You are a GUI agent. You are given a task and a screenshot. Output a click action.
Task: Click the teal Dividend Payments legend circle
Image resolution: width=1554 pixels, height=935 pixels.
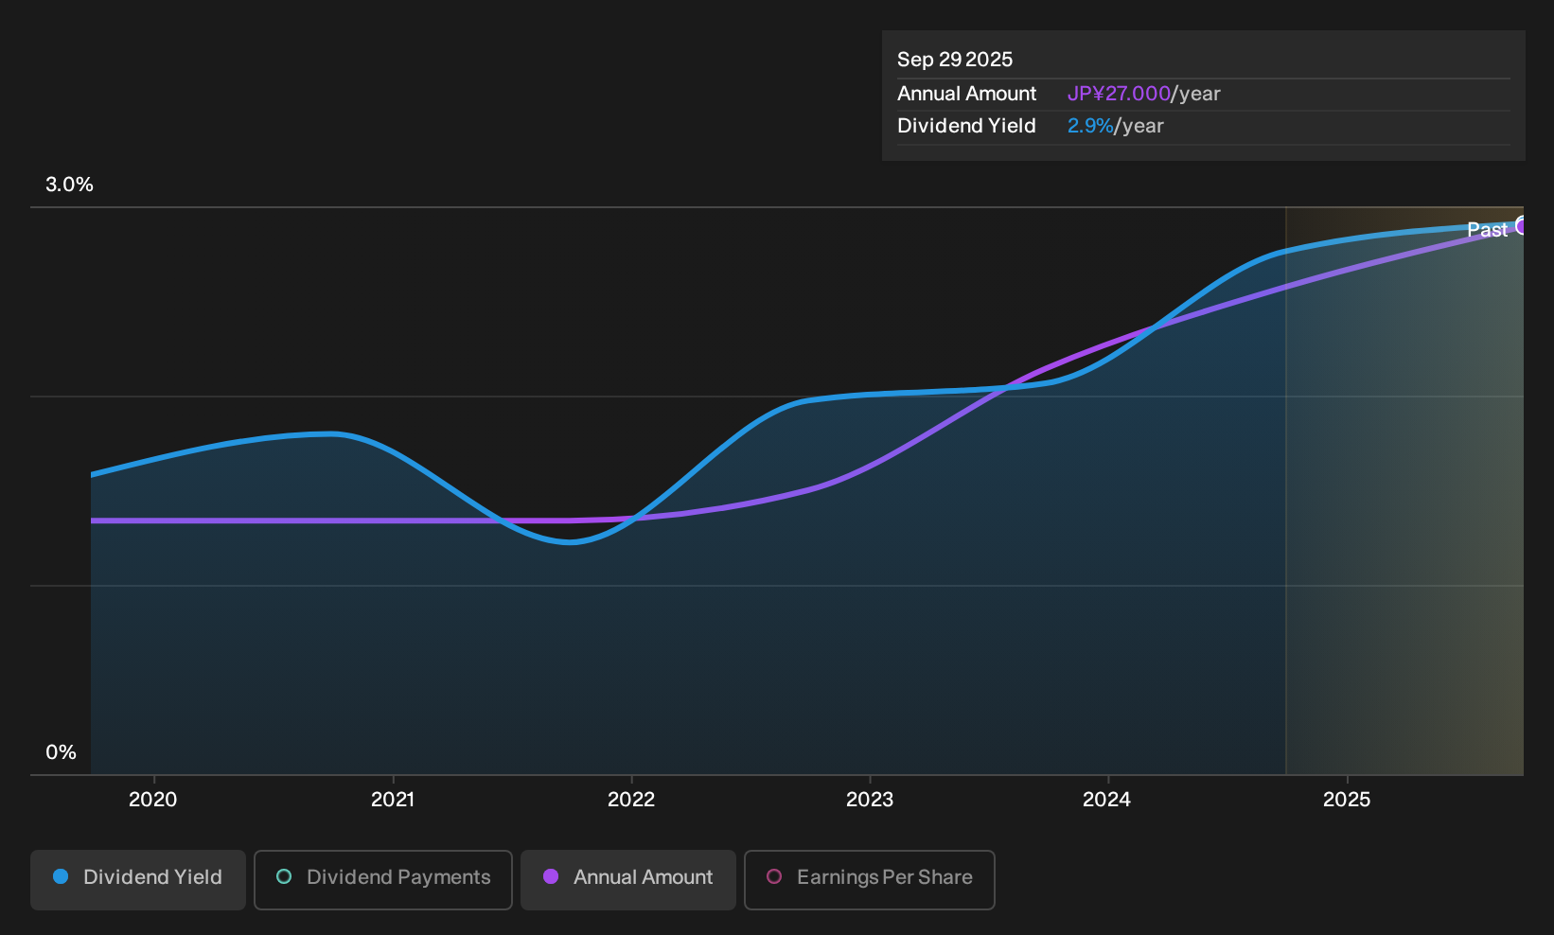pyautogui.click(x=284, y=877)
